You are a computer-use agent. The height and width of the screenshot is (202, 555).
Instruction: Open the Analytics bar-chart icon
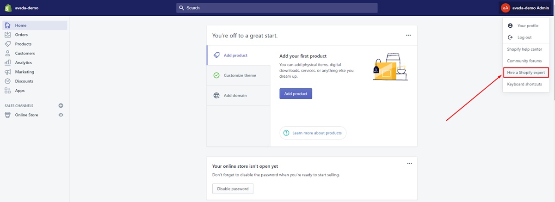click(7, 62)
